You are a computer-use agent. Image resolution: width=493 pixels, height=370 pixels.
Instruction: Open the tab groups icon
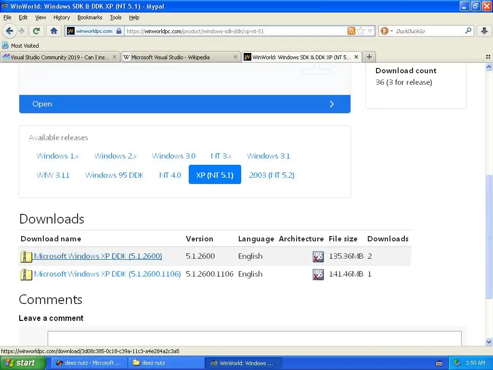tap(488, 57)
